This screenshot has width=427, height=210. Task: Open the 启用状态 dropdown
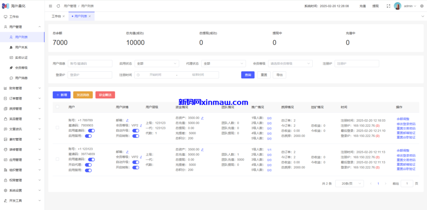click(x=157, y=64)
